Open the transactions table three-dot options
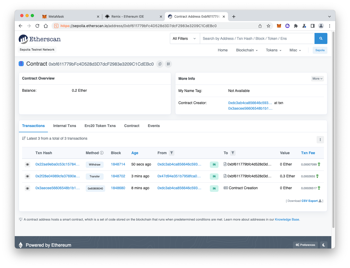Image resolution: width=350 pixels, height=268 pixels. 320,140
